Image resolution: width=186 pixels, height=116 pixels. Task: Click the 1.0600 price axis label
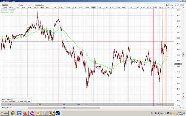(x=178, y=10)
